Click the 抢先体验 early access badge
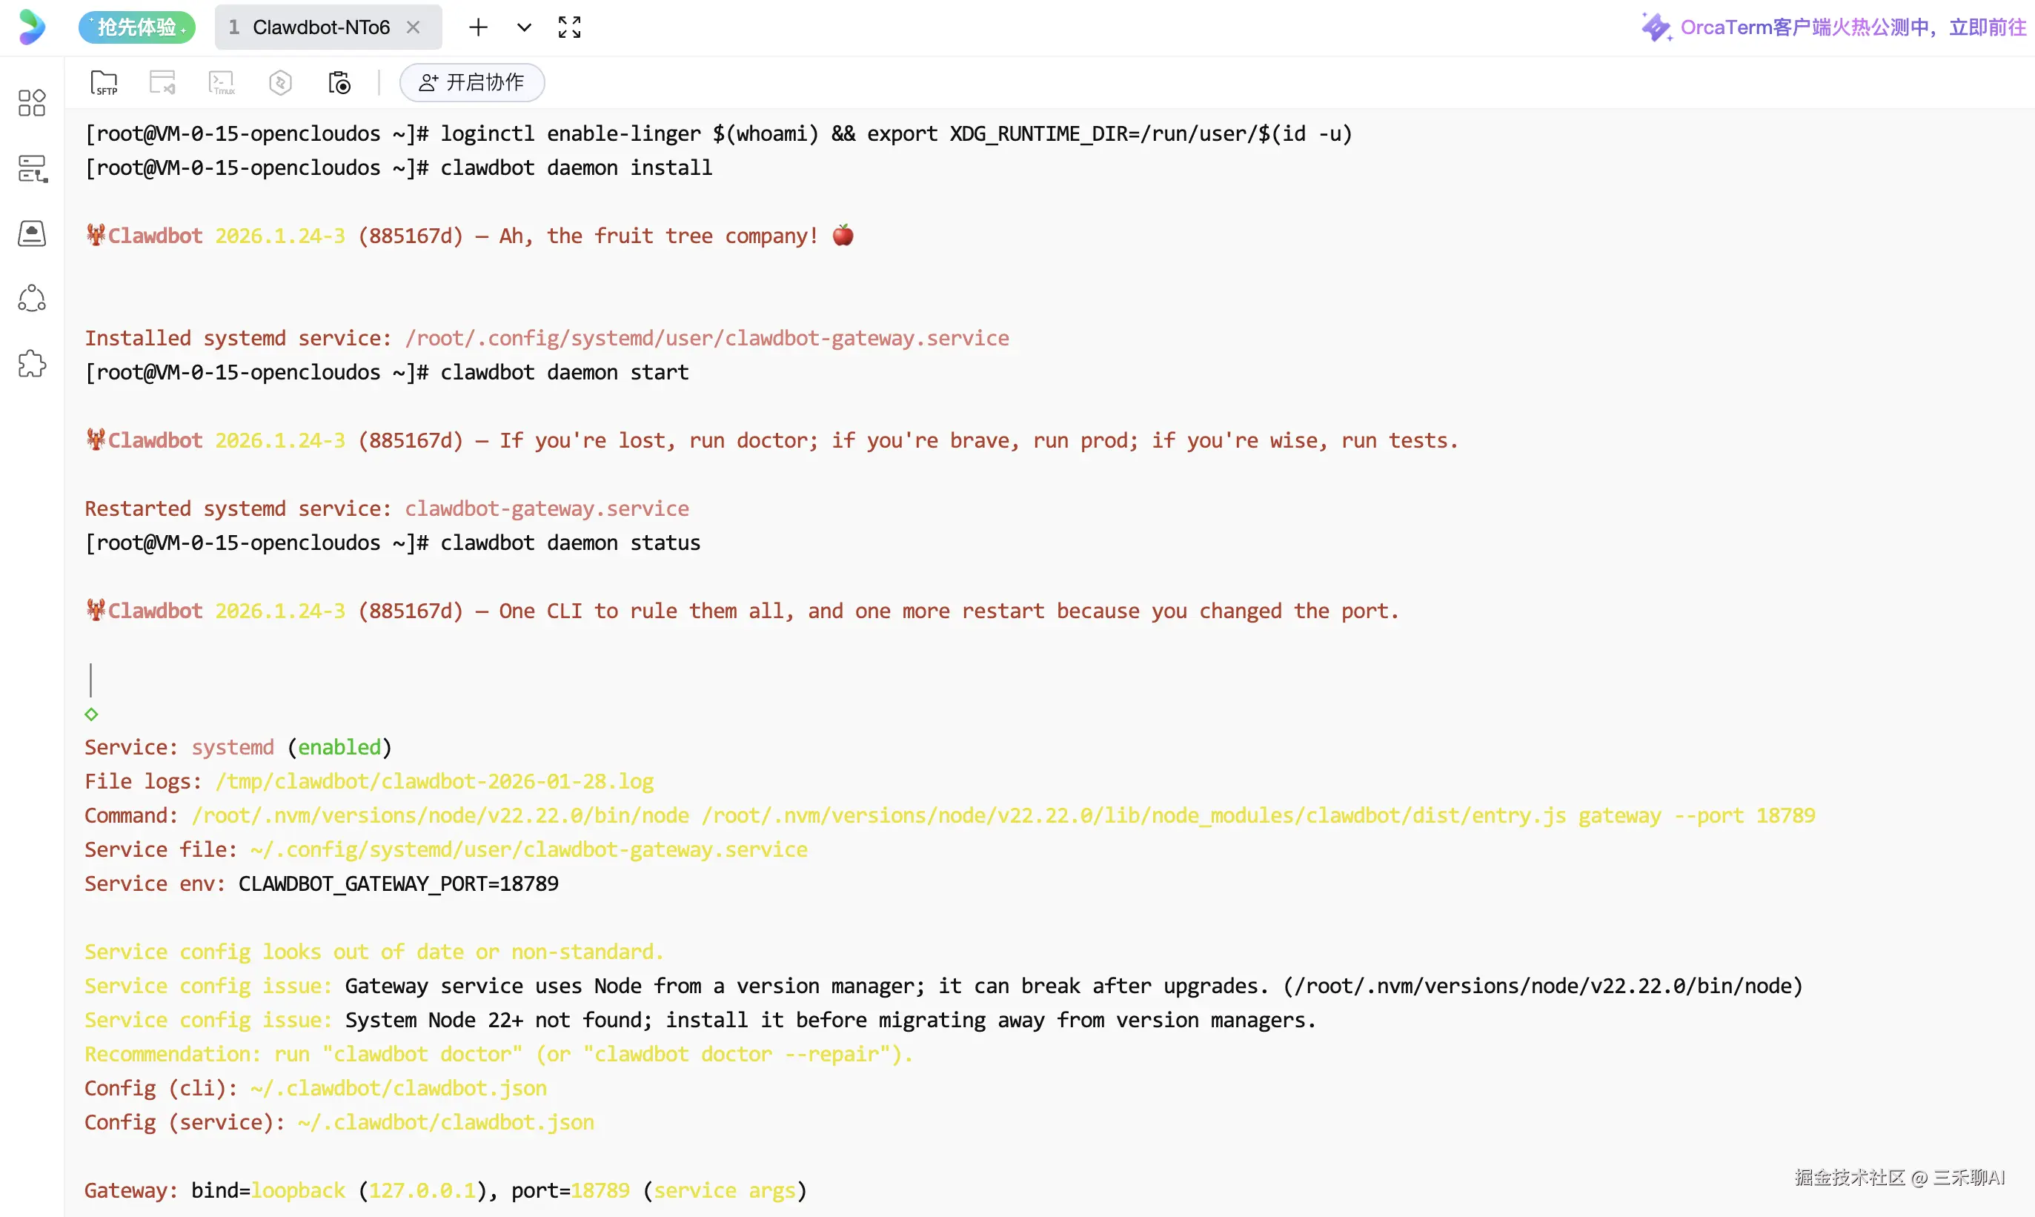 137,27
